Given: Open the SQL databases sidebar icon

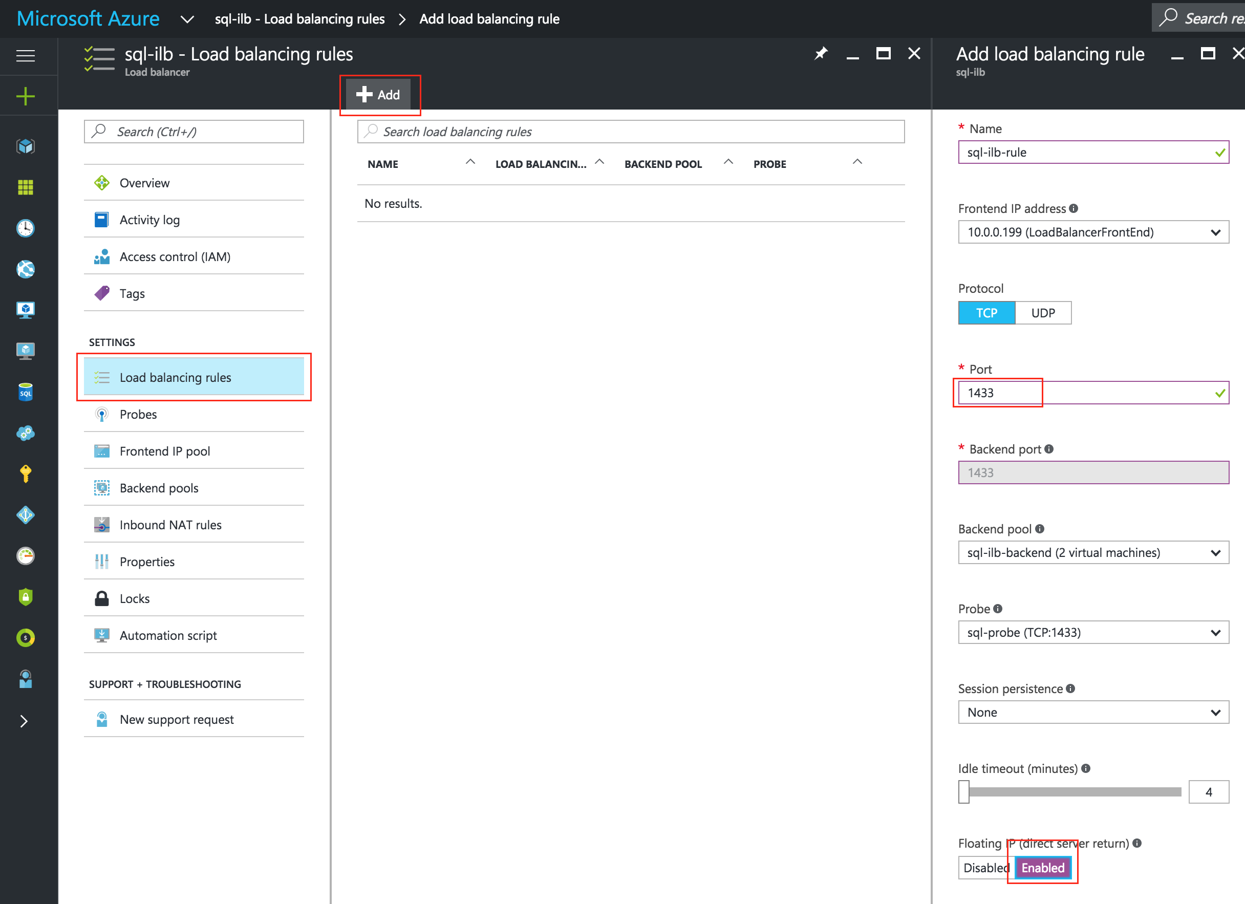Looking at the screenshot, I should (25, 392).
